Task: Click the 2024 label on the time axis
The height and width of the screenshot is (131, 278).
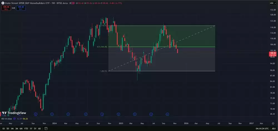Action: click(x=55, y=123)
